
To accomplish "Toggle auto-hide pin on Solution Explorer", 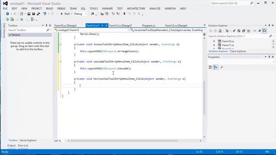I will (x=269, y=25).
